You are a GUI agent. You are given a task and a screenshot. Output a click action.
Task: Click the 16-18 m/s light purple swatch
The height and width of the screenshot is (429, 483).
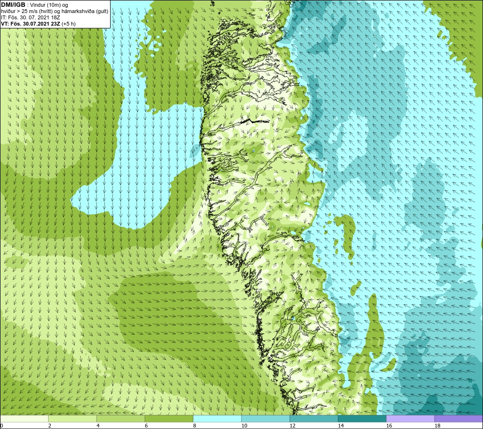(x=410, y=419)
